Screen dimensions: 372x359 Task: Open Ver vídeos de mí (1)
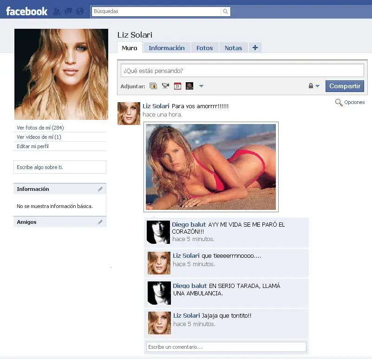(39, 137)
